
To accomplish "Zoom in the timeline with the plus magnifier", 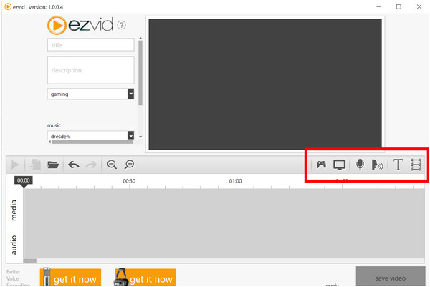I will point(129,165).
